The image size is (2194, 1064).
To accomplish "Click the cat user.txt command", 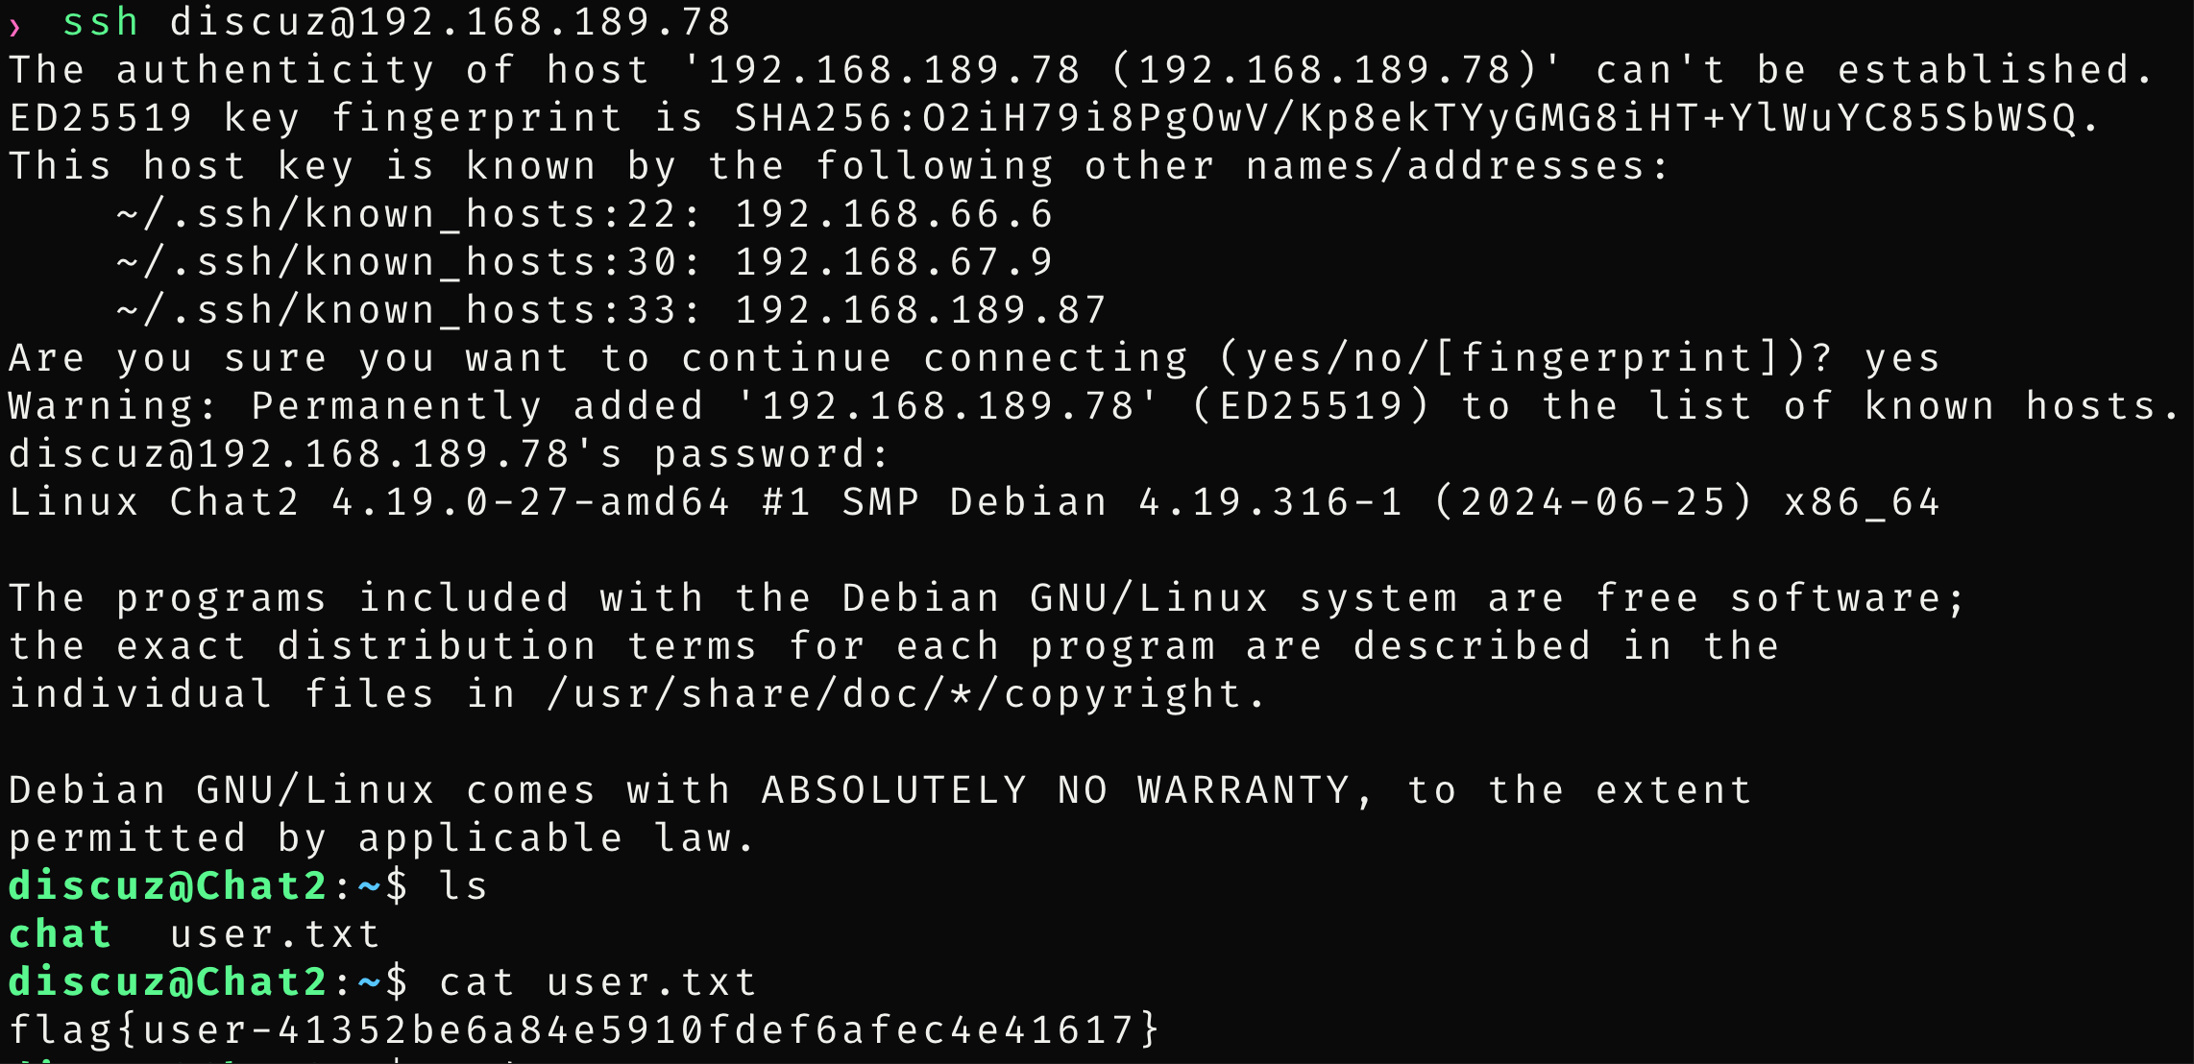I will click(597, 982).
